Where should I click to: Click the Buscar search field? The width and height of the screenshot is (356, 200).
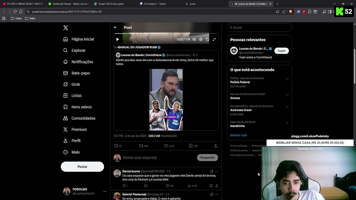click(259, 27)
